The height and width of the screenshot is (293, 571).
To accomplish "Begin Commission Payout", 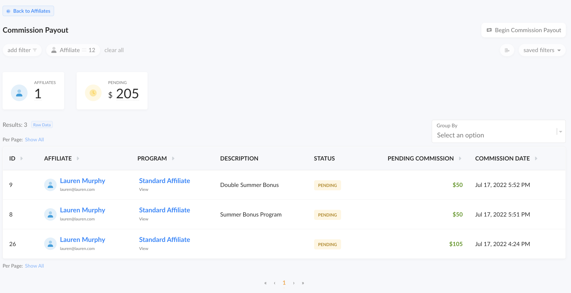I will click(523, 30).
